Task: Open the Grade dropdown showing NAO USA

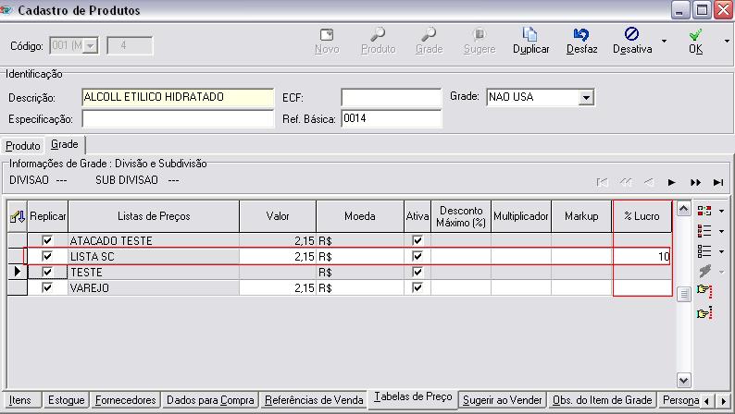Action: pyautogui.click(x=585, y=97)
